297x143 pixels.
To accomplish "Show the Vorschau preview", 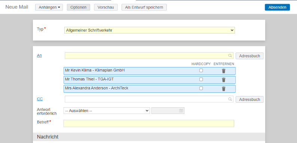I will (x=106, y=7).
